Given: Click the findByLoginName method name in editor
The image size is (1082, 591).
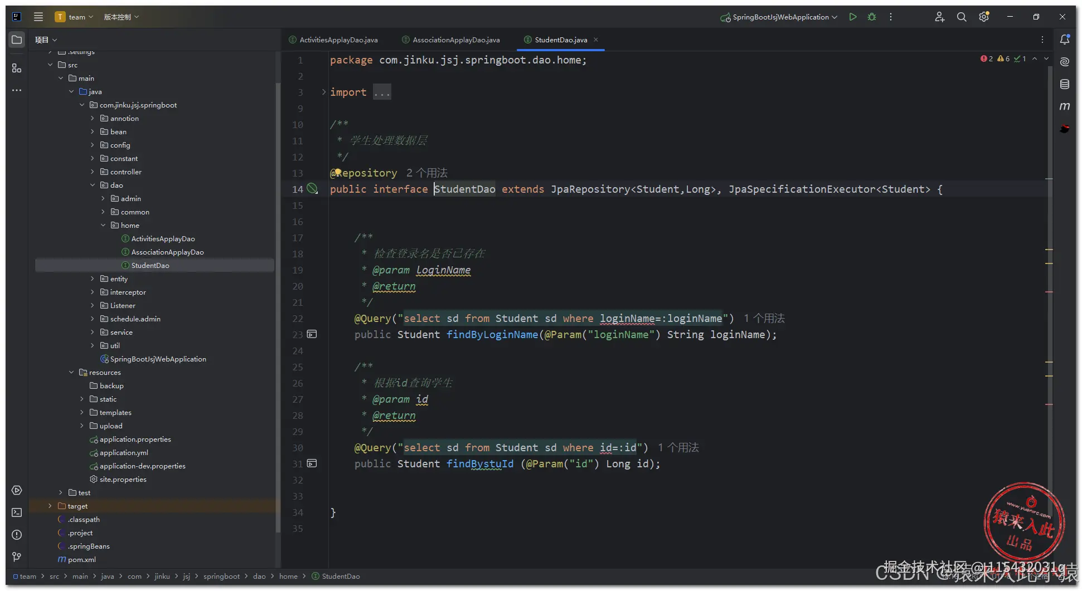Looking at the screenshot, I should pyautogui.click(x=492, y=334).
